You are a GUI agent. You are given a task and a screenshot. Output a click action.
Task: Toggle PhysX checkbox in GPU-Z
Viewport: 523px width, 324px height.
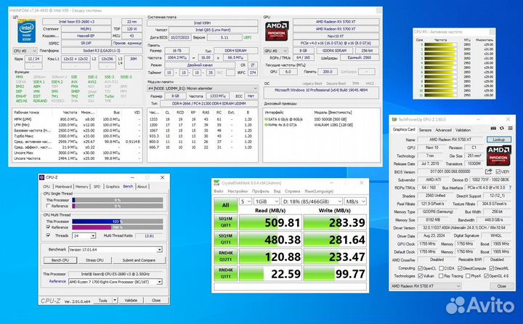(468, 276)
